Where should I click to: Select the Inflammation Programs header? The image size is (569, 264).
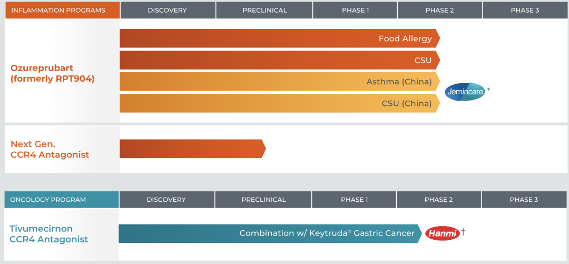tap(58, 11)
